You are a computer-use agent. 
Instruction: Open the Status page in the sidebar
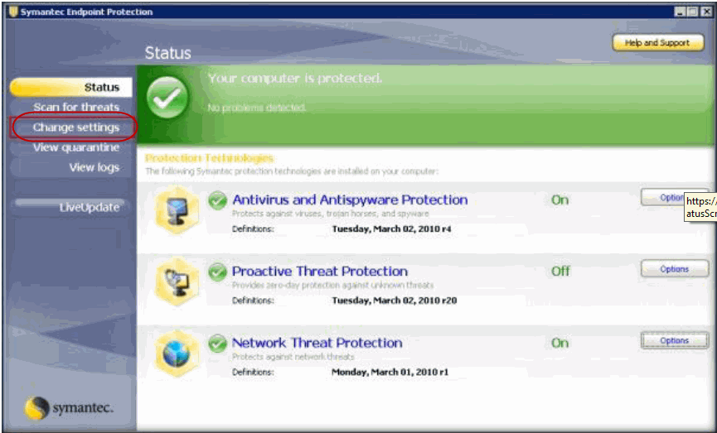(101, 87)
